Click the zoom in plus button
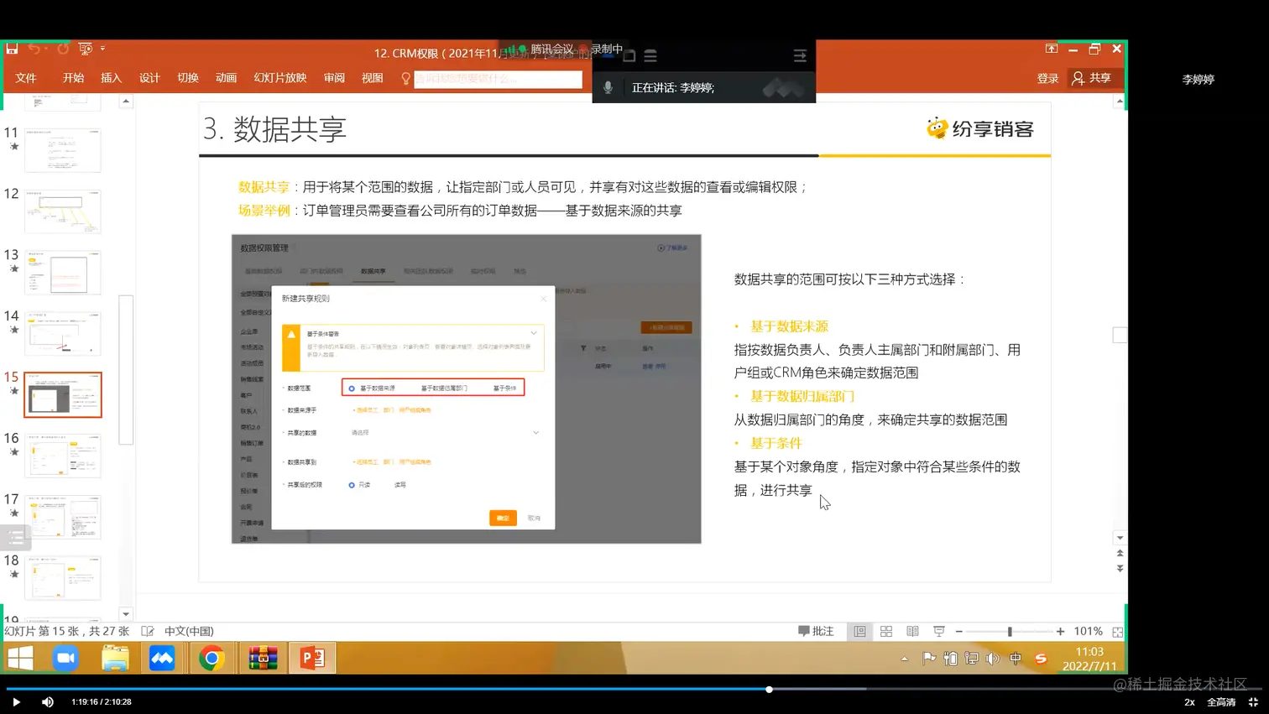Image resolution: width=1269 pixels, height=714 pixels. [x=1060, y=631]
